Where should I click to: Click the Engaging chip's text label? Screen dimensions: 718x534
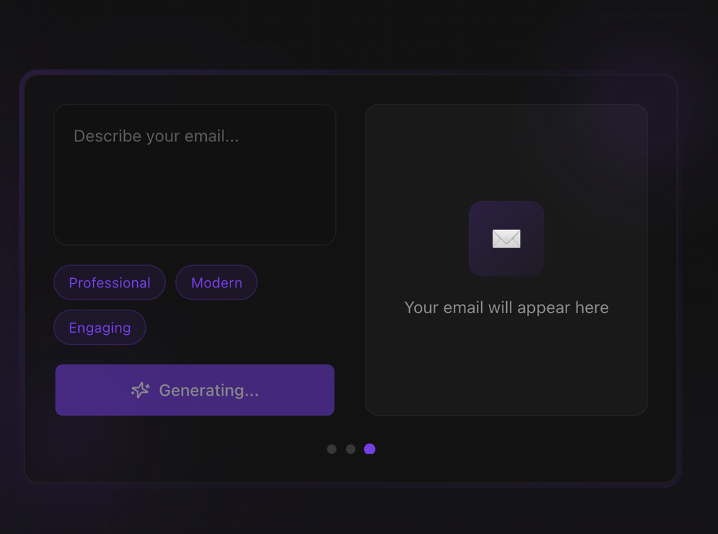tap(100, 328)
